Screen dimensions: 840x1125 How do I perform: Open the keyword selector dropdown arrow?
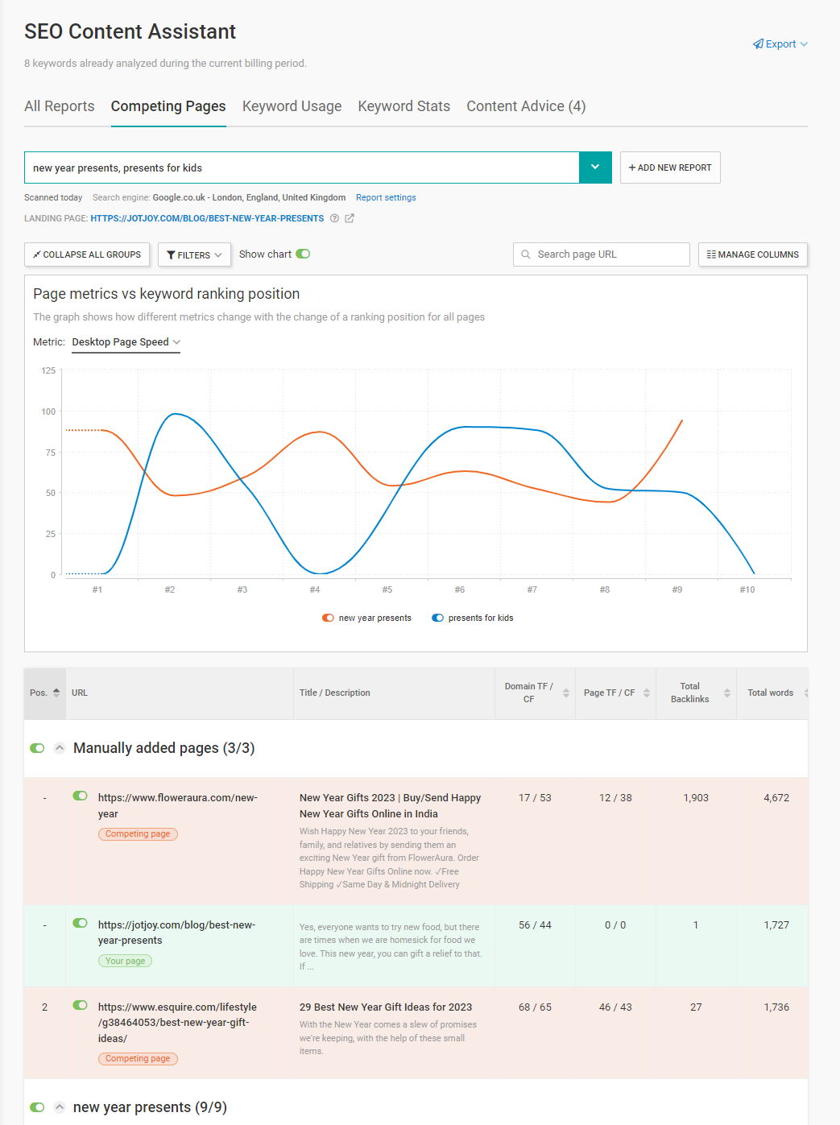click(595, 168)
